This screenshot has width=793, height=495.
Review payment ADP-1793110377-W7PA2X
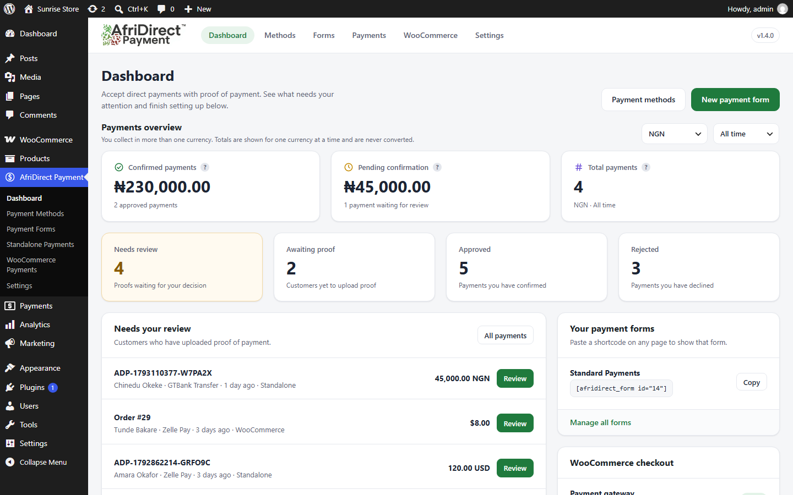pyautogui.click(x=515, y=378)
